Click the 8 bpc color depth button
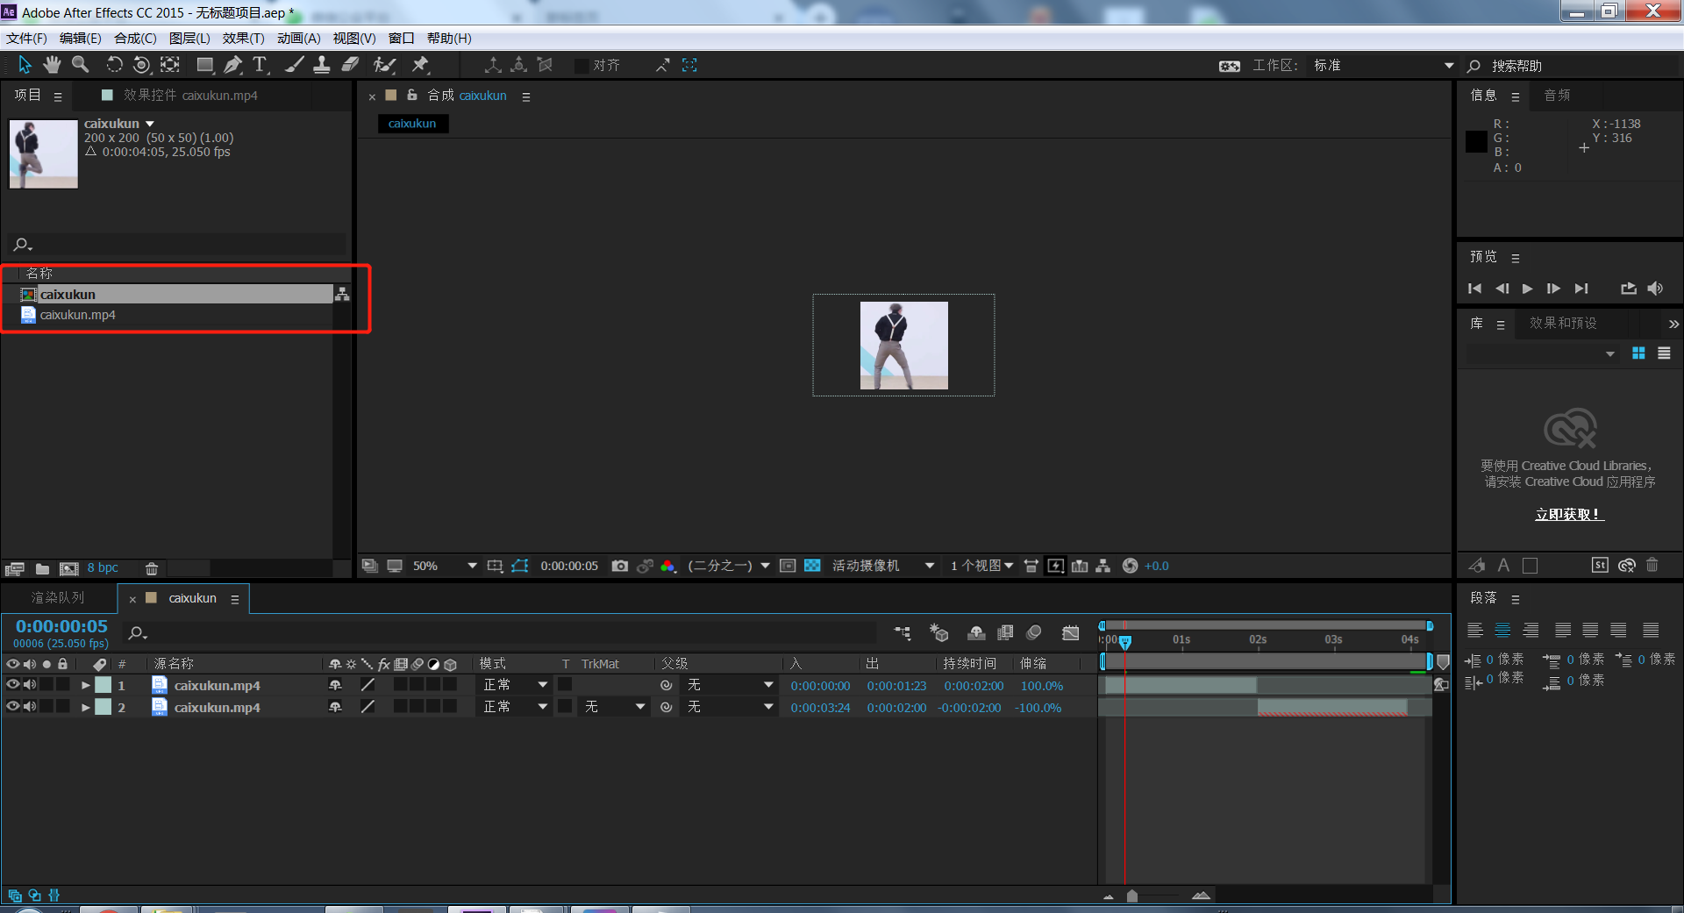This screenshot has height=913, width=1684. tap(103, 568)
